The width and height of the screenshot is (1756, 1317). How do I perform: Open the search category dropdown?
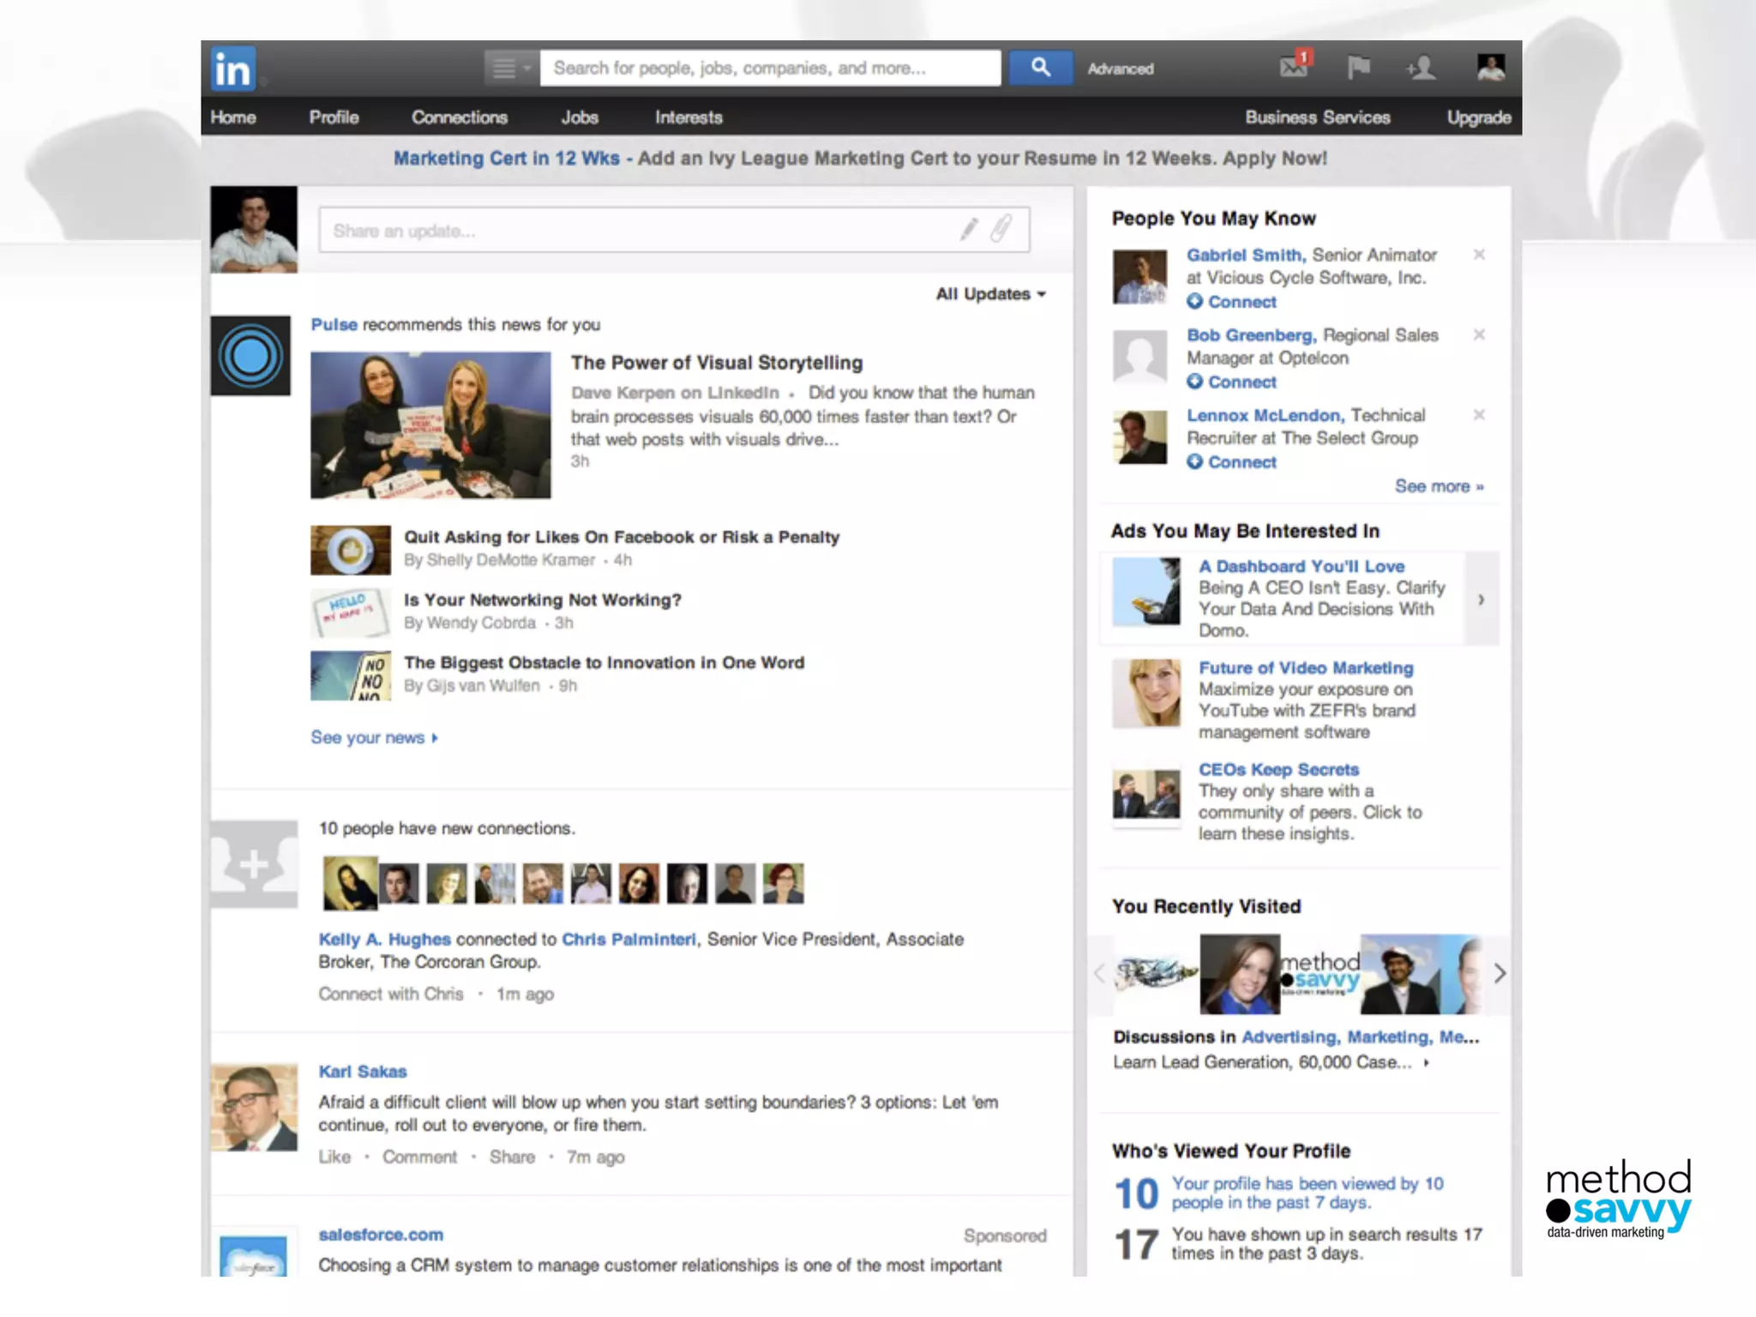512,68
